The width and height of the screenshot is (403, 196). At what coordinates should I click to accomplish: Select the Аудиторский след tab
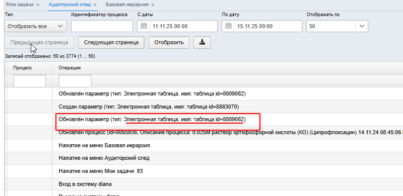tap(69, 5)
